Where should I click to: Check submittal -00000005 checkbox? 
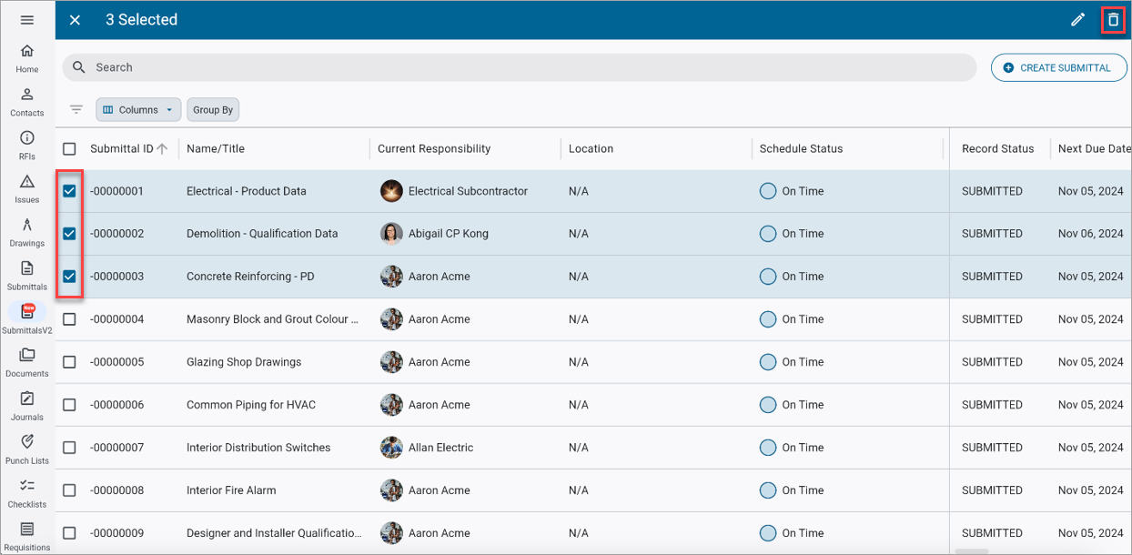(69, 362)
